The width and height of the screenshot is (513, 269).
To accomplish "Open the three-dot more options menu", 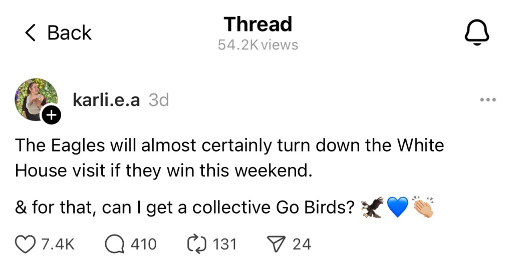I will [487, 100].
